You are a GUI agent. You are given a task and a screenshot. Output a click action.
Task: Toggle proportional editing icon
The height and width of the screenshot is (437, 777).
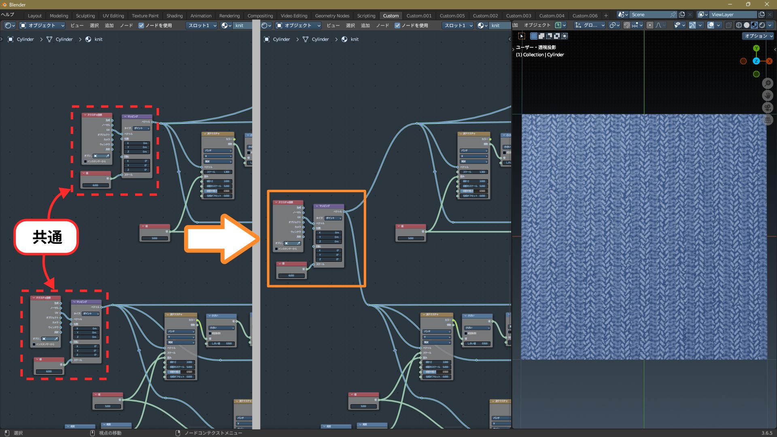click(650, 25)
